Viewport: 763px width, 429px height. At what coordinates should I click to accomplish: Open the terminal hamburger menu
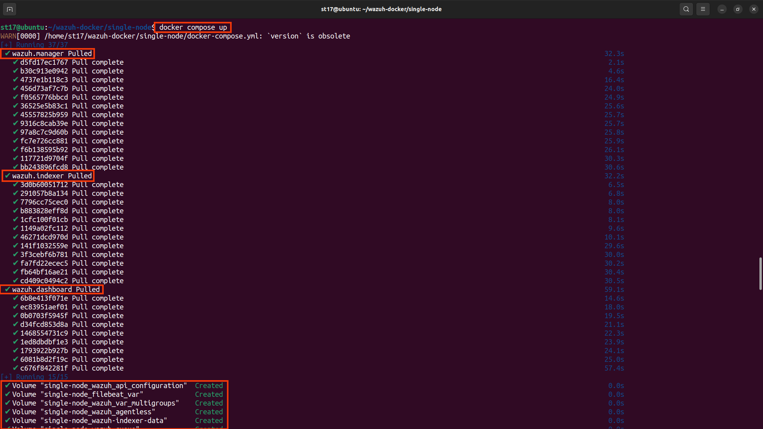click(x=703, y=9)
